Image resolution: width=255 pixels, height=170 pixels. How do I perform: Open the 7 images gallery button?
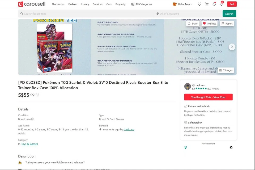click(x=226, y=70)
